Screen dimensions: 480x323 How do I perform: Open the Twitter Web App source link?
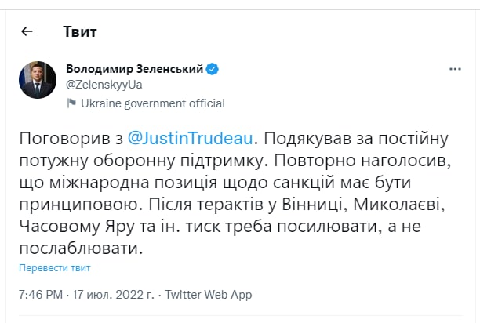point(209,295)
